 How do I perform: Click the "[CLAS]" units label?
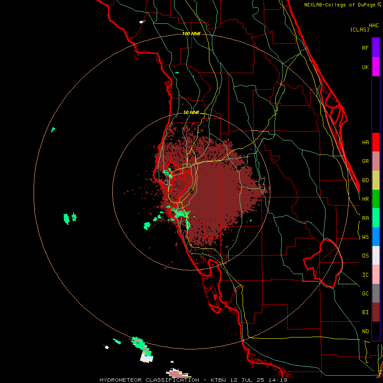click(x=360, y=29)
